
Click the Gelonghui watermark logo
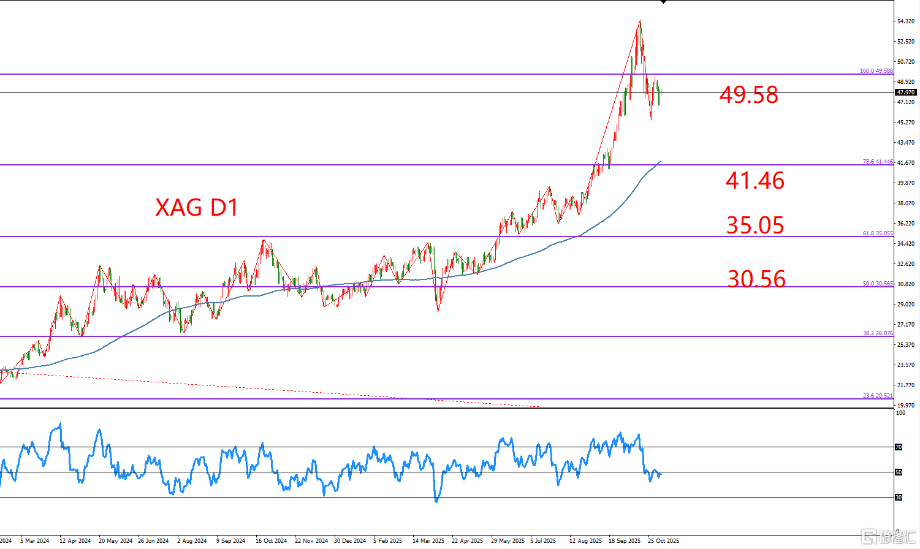tap(888, 537)
